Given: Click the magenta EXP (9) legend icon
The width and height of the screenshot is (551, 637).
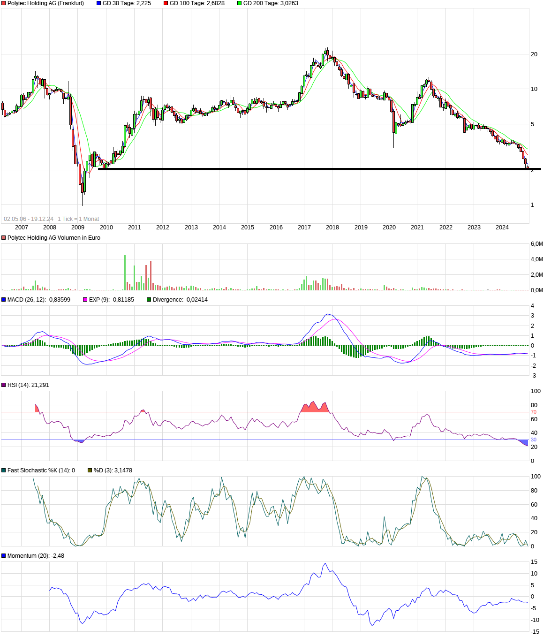Looking at the screenshot, I should tap(84, 299).
